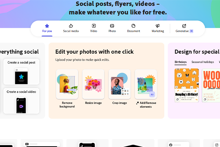Click the Video play icon
220x147 pixels.
pyautogui.click(x=94, y=26)
